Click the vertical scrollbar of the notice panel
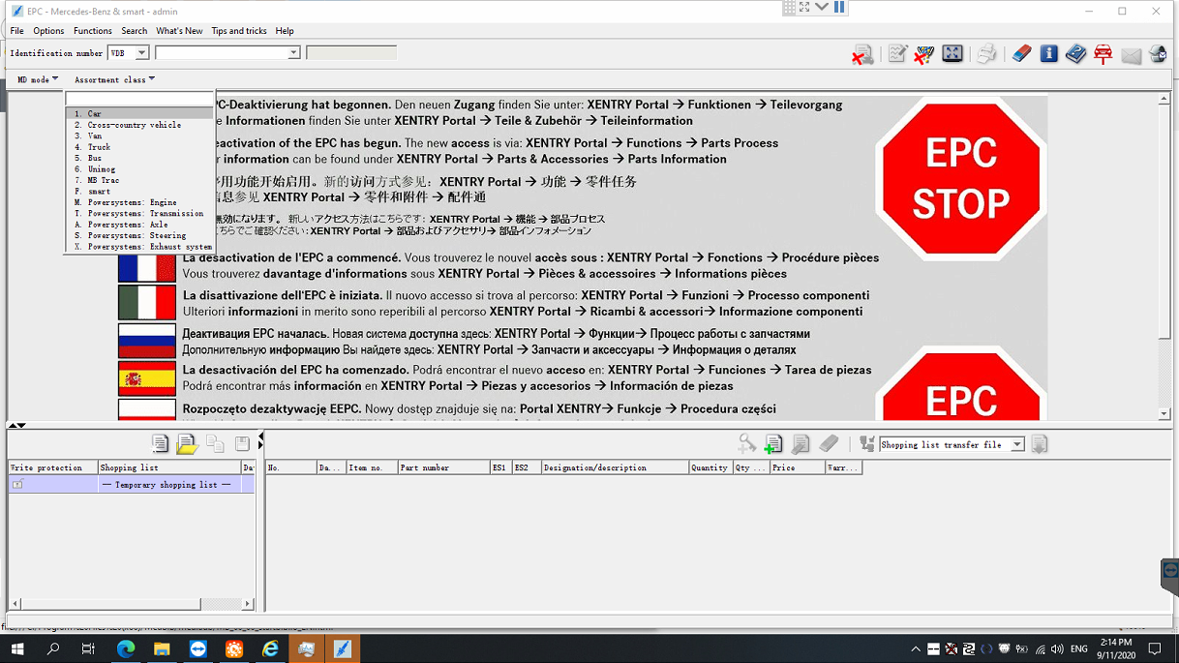This screenshot has height=663, width=1179. 1164,256
